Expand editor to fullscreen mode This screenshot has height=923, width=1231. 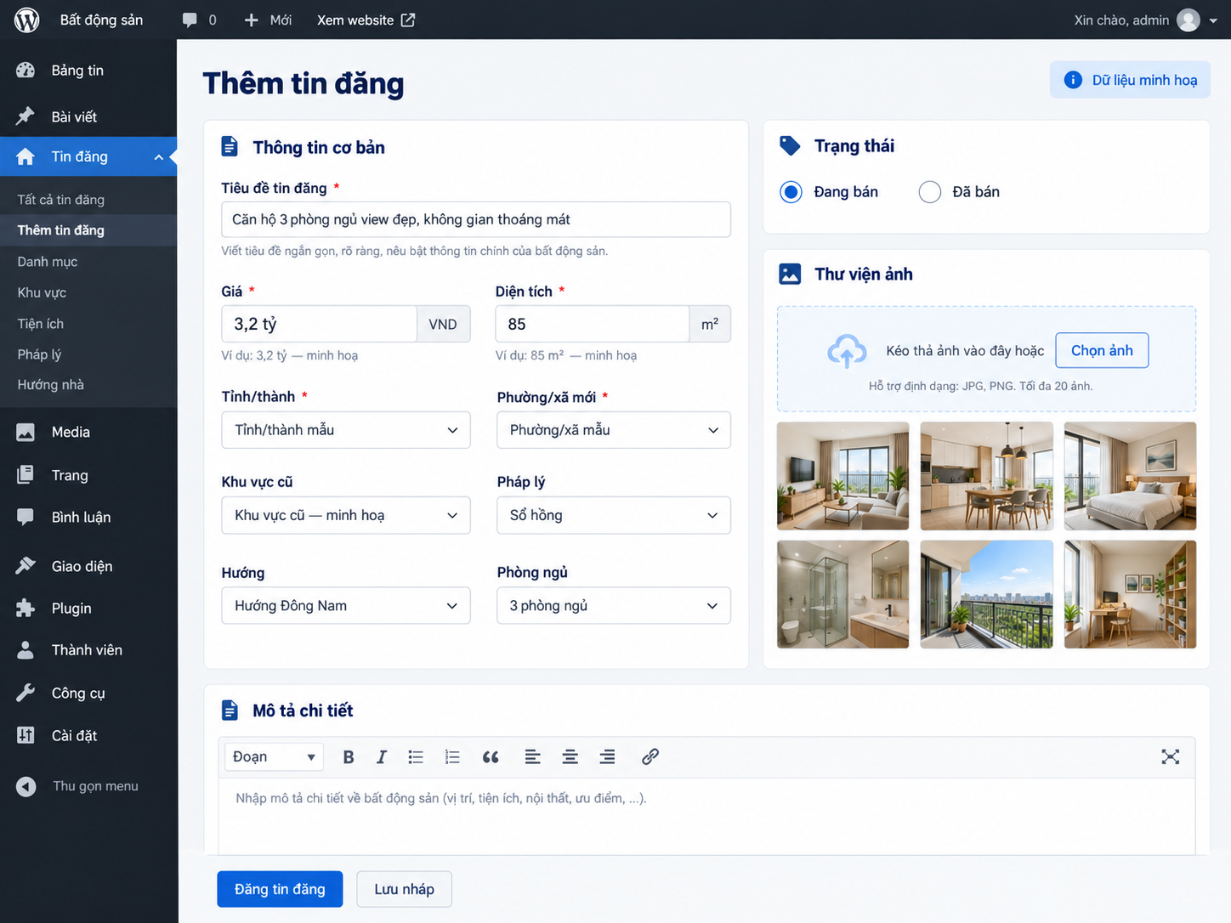[1171, 756]
